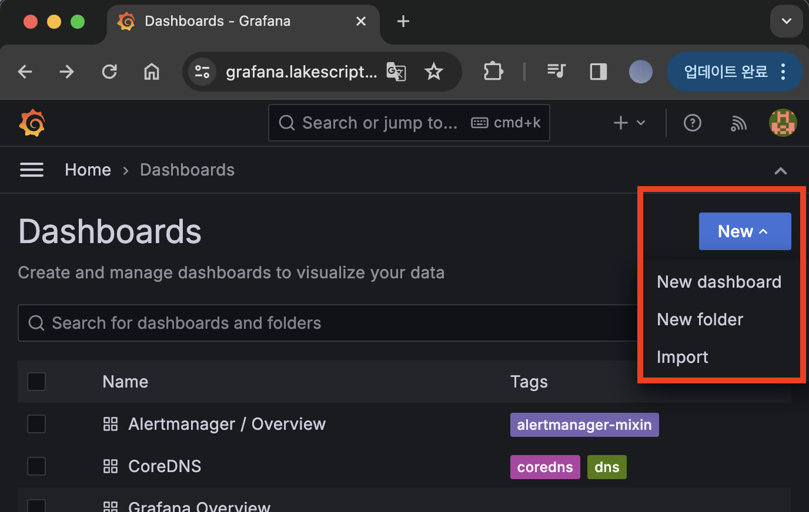Filter by the coredns tag
809x512 pixels.
click(545, 467)
